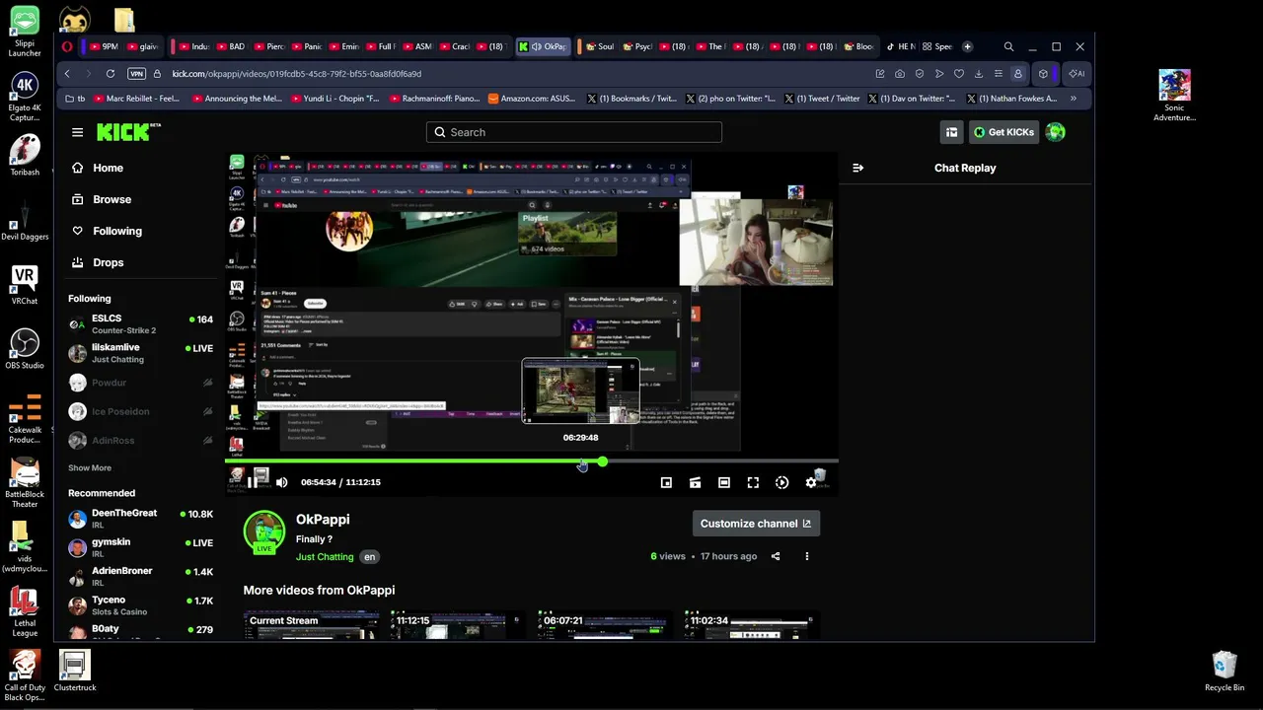Click the Customize channel button
This screenshot has height=710, width=1263.
(756, 524)
